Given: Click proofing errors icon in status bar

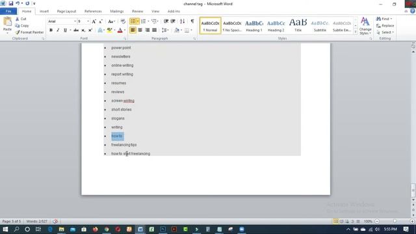Looking at the screenshot, I should click(55, 221).
